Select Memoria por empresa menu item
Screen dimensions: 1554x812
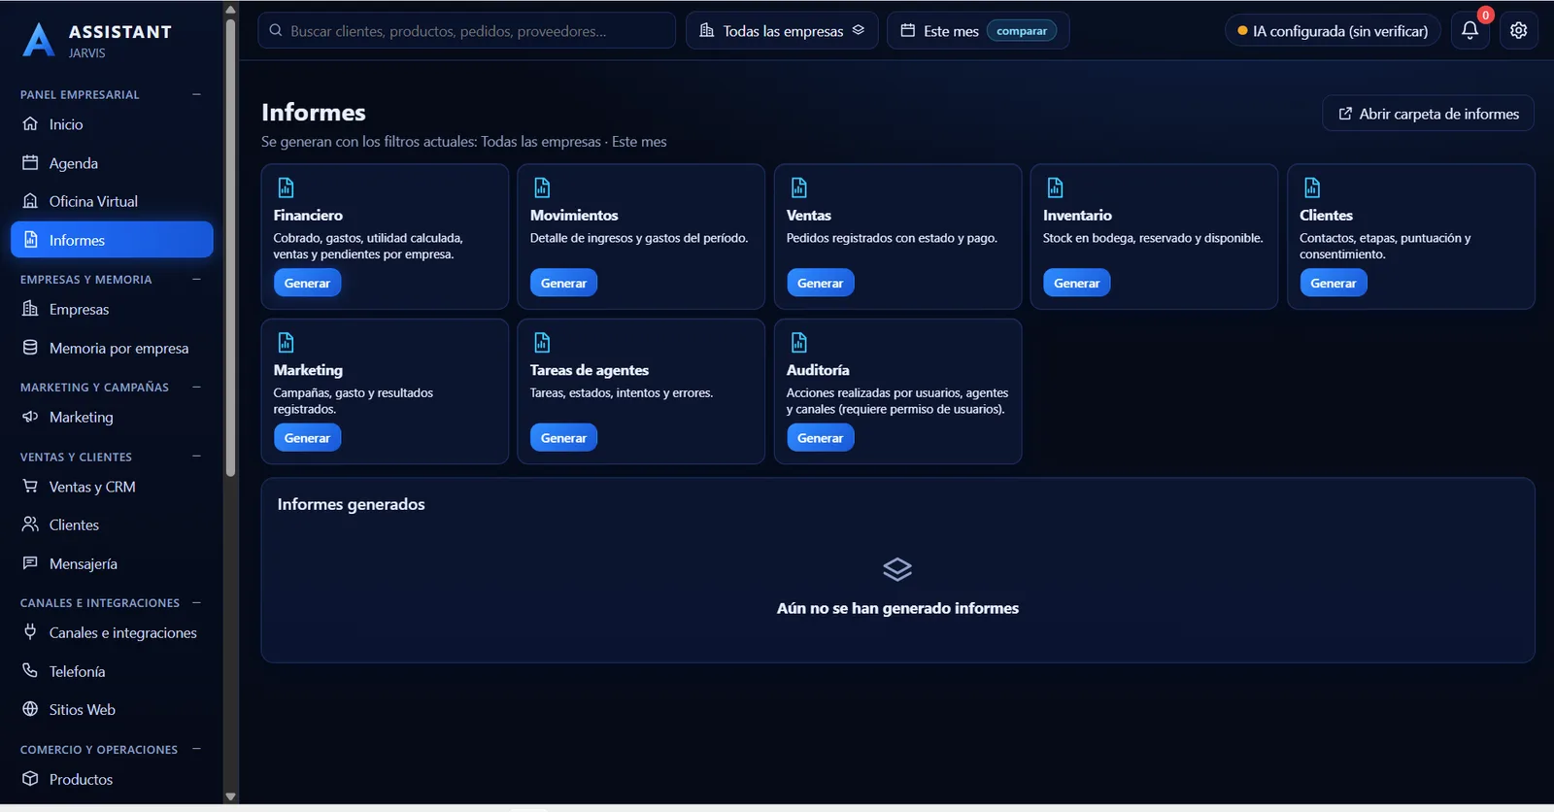(x=112, y=348)
